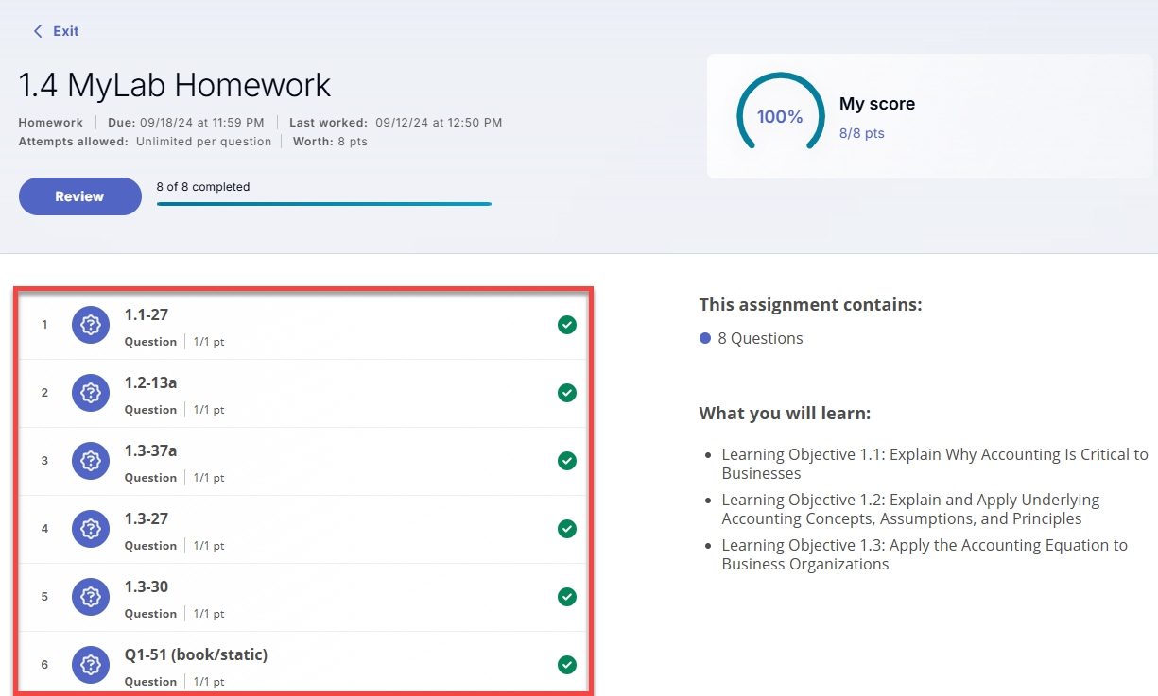Click Learning Objective 1.3 text
Image resolution: width=1158 pixels, height=696 pixels.
click(x=925, y=554)
